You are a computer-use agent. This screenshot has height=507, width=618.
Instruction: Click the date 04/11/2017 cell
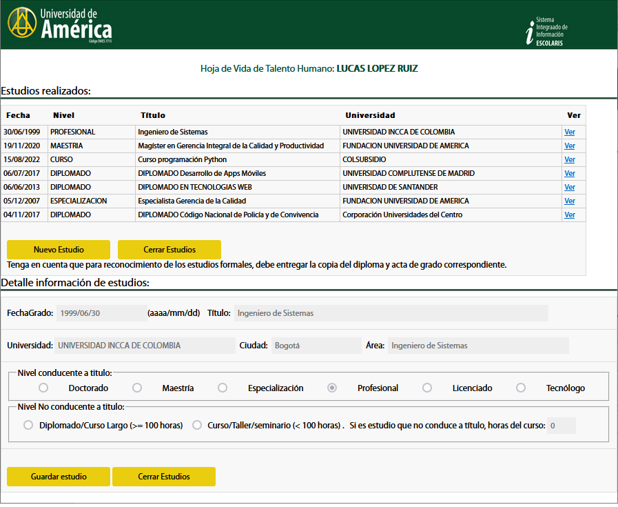(24, 215)
